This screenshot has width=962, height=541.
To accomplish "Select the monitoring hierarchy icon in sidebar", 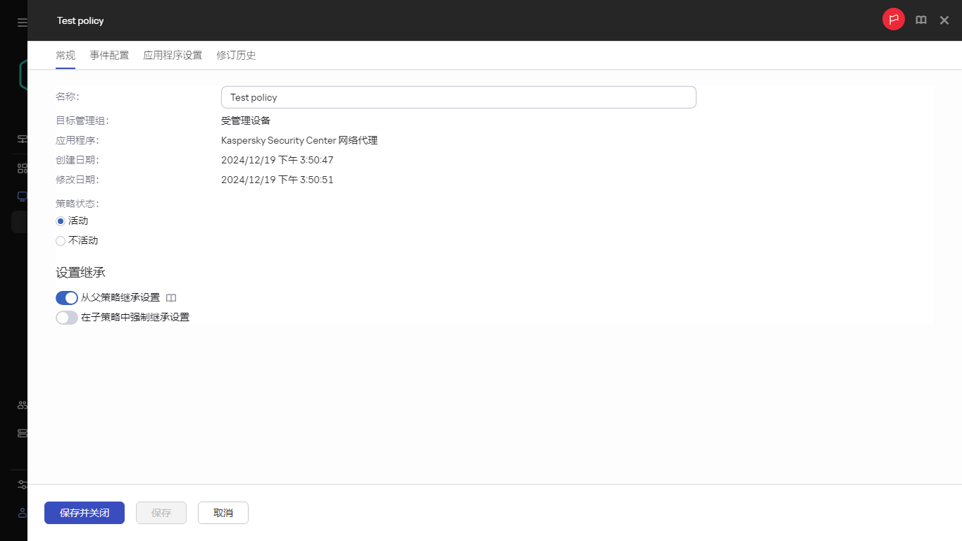I will click(x=21, y=139).
